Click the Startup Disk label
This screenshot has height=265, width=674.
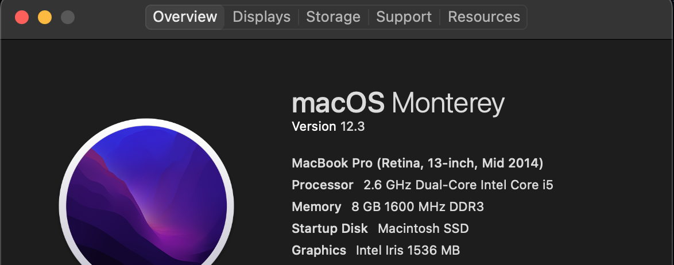pos(330,228)
